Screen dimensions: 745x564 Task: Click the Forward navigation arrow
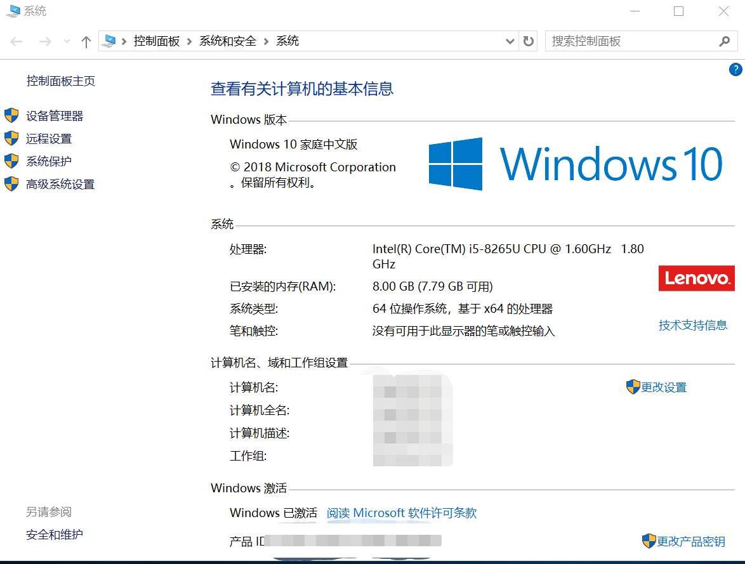tap(45, 42)
